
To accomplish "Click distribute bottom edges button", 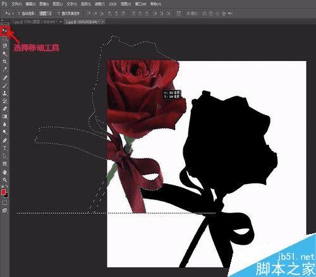I will pyautogui.click(x=147, y=13).
